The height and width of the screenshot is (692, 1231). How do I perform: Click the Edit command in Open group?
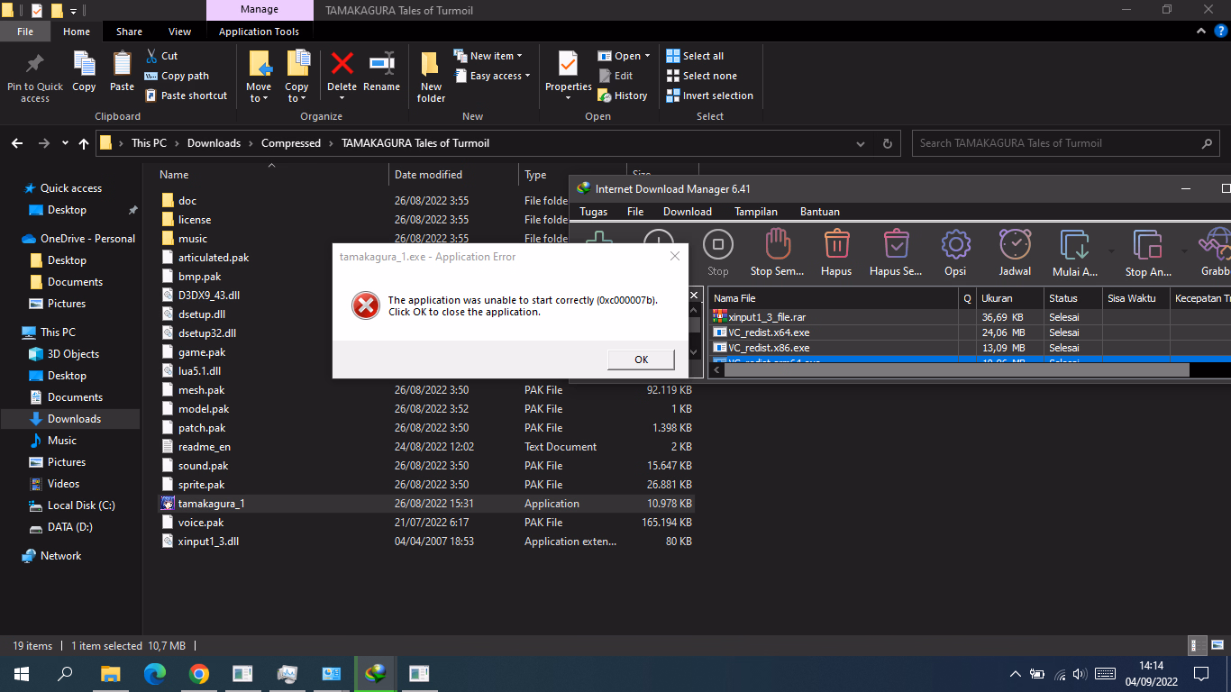(615, 76)
